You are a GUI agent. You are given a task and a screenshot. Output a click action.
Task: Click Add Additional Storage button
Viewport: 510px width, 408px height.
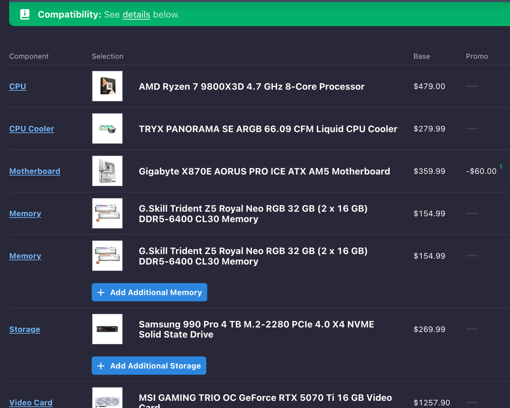149,366
